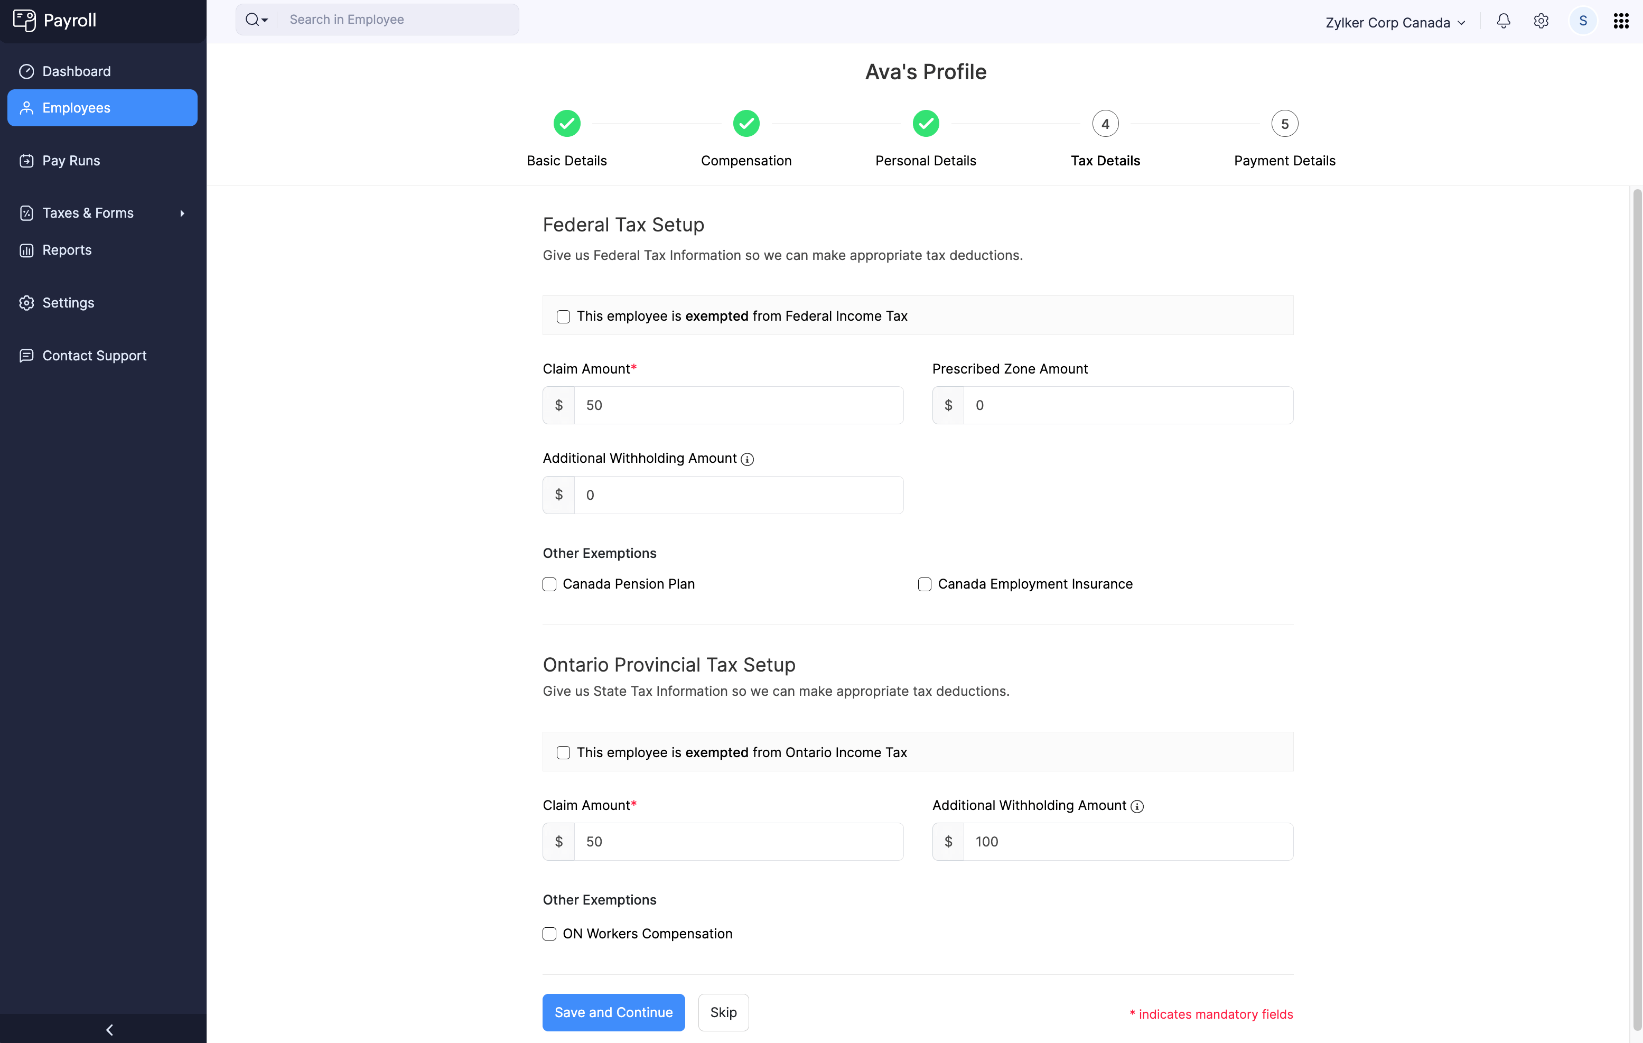Viewport: 1643px width, 1043px height.
Task: Go to Reports in the sidebar
Action: (67, 250)
